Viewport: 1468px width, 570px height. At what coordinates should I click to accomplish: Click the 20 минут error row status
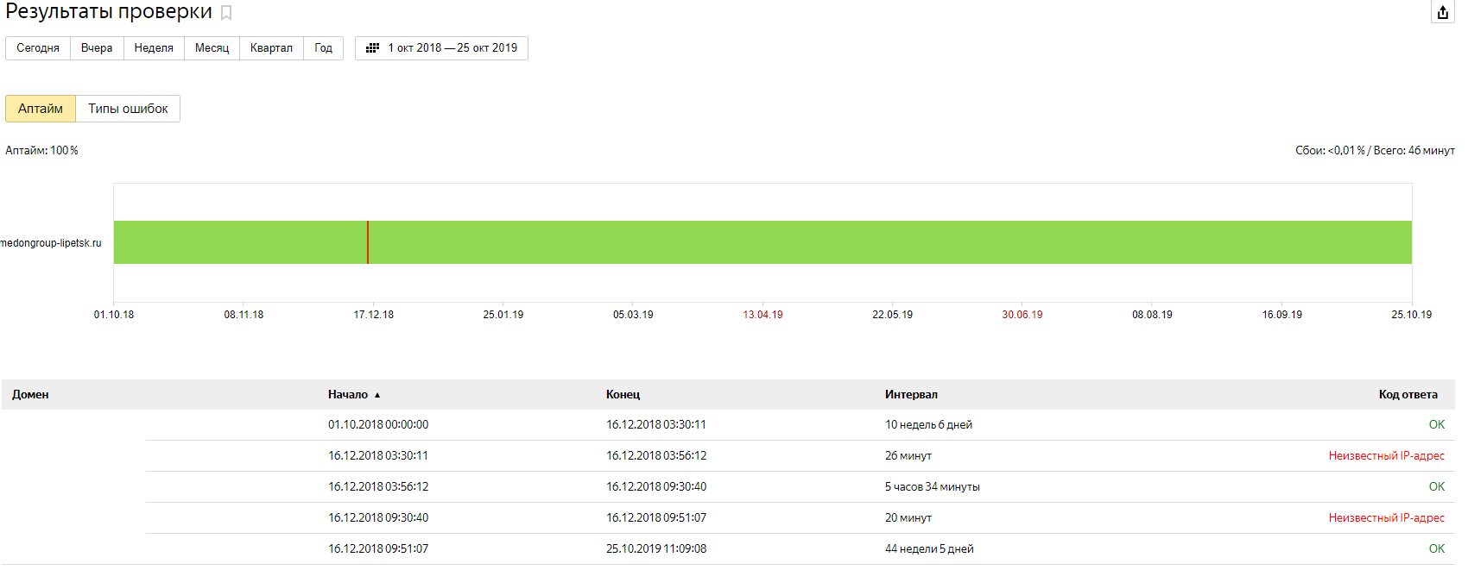[1386, 518]
